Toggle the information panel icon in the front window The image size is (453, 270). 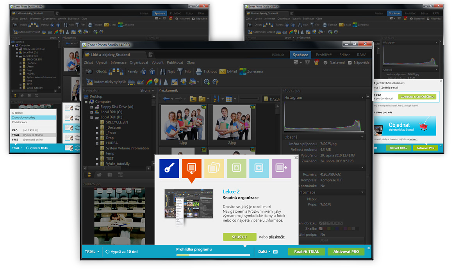152,71
